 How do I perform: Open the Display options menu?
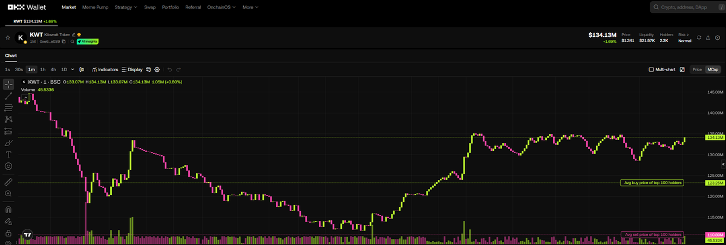[132, 69]
